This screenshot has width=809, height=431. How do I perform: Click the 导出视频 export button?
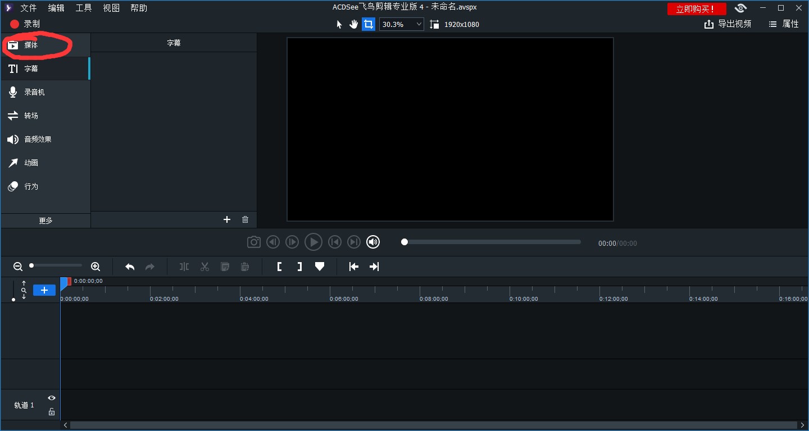coord(728,24)
